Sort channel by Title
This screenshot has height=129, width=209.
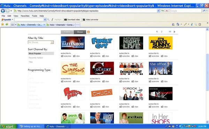(x=31, y=62)
